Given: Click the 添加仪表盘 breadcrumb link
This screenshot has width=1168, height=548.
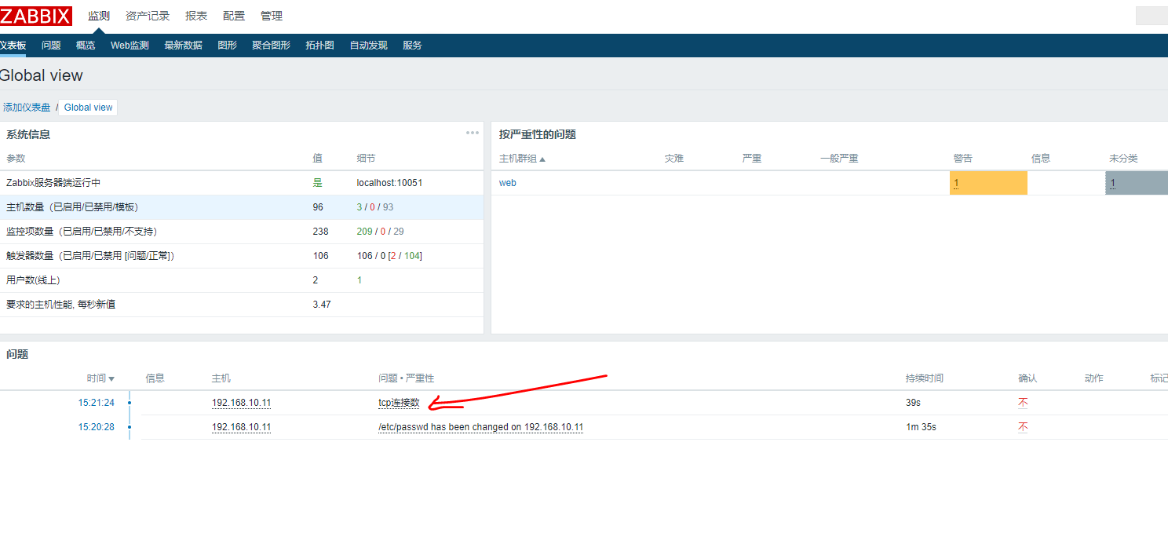Looking at the screenshot, I should click(x=27, y=108).
